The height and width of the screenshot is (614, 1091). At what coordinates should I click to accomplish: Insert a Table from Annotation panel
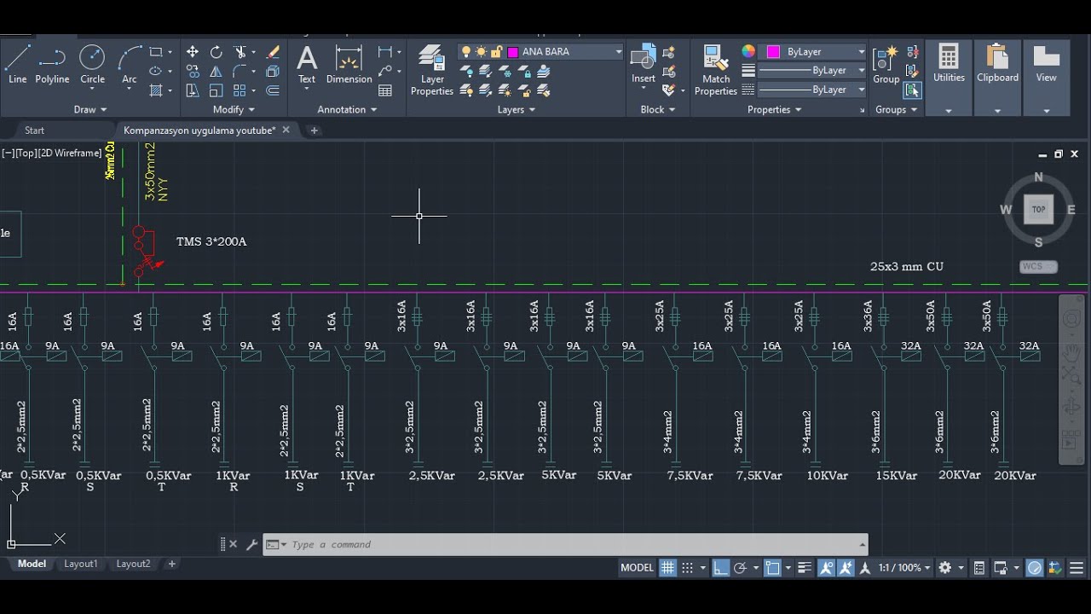point(385,90)
